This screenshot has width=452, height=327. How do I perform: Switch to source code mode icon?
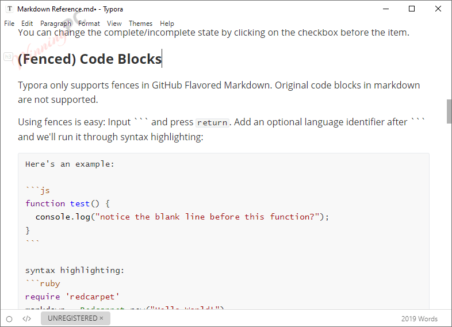tap(26, 319)
